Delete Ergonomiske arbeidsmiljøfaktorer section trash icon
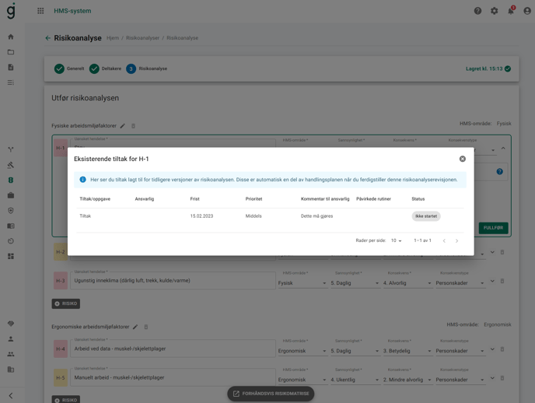The height and width of the screenshot is (403, 535). click(x=146, y=327)
